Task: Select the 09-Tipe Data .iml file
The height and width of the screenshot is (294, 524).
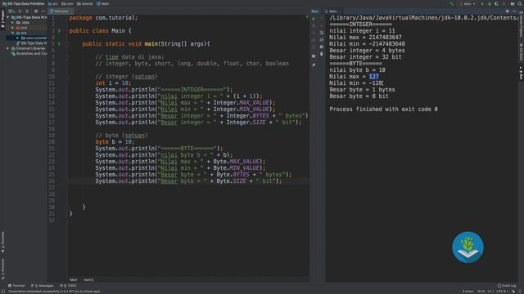Action: point(32,43)
